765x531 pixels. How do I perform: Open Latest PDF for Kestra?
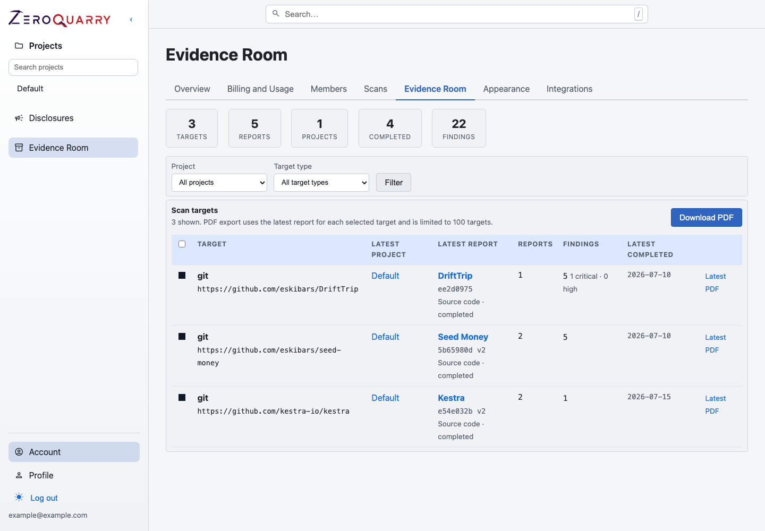(x=716, y=405)
